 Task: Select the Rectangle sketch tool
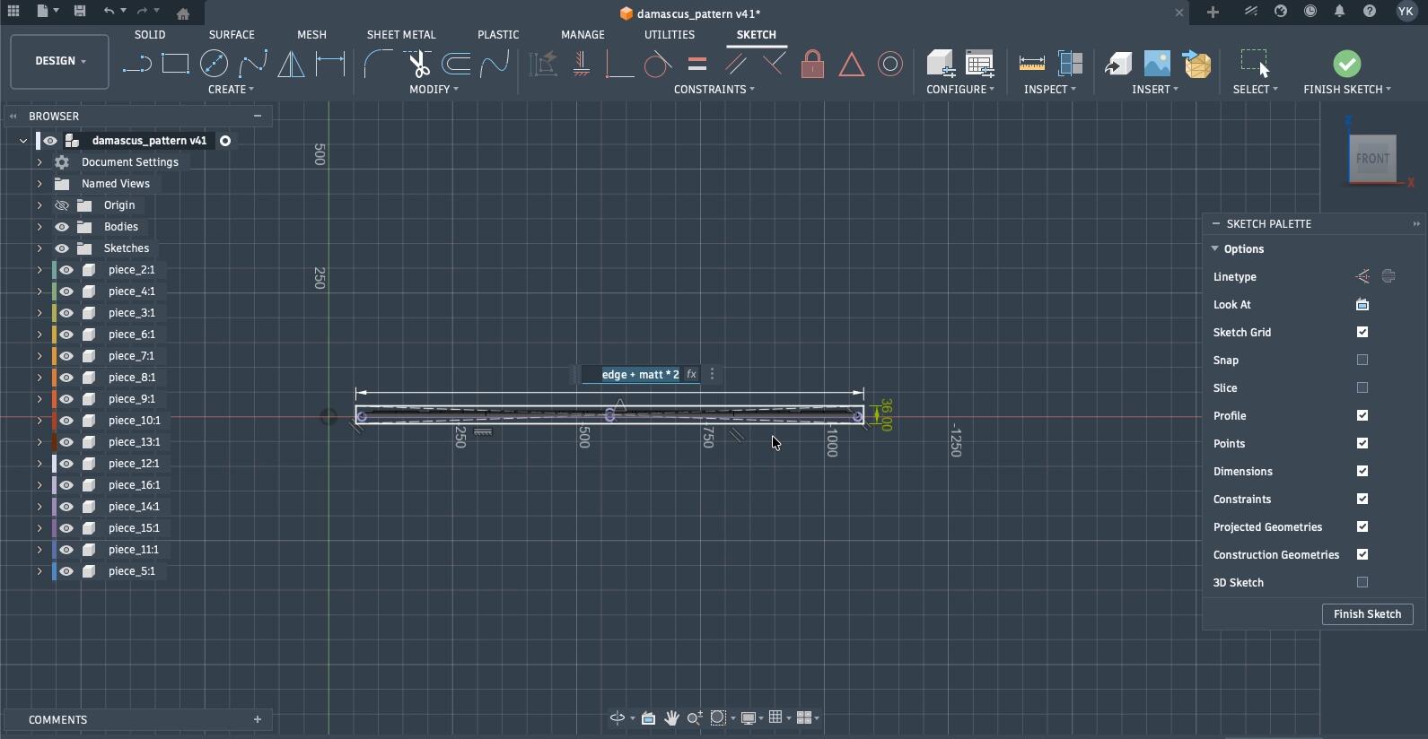pyautogui.click(x=175, y=64)
